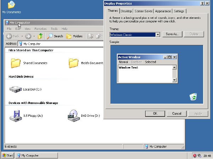The width and height of the screenshot is (213, 159).
Task: Open the Edit menu
Action: coord(18,29)
